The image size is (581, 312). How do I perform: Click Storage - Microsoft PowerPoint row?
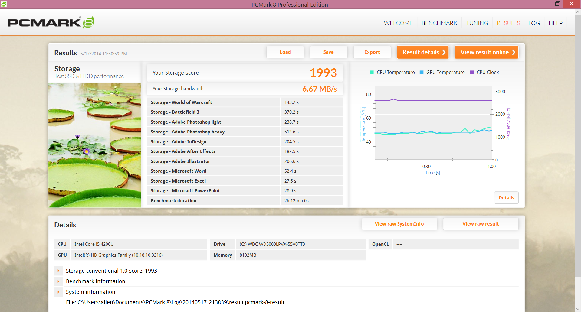[245, 190]
